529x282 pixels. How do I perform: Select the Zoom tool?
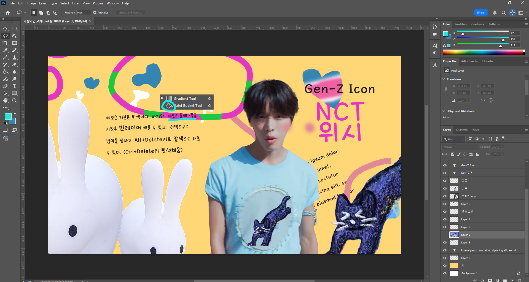[x=14, y=100]
